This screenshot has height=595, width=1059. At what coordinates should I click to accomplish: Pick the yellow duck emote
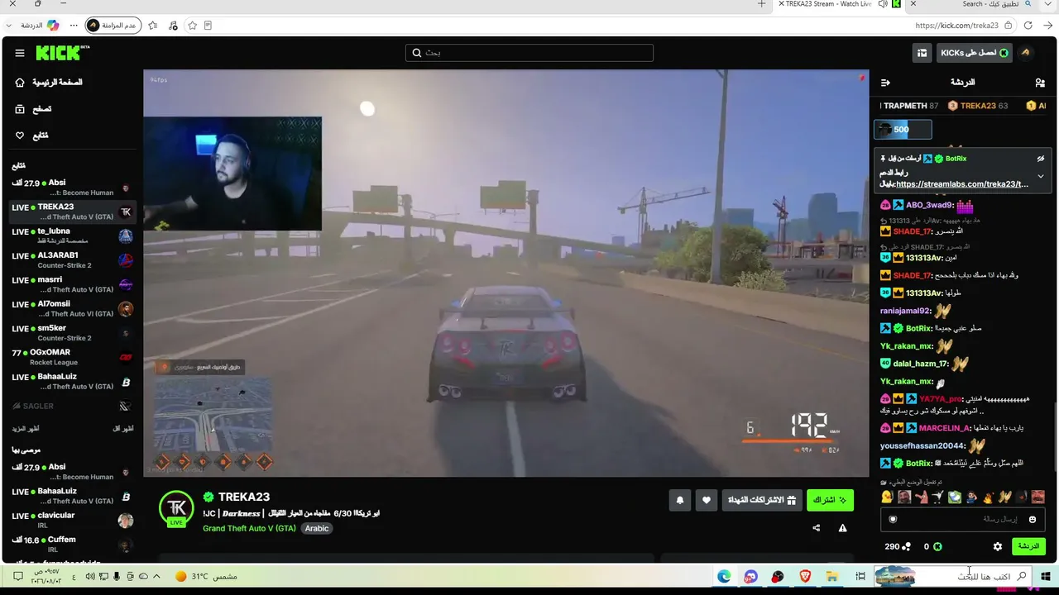tap(887, 497)
